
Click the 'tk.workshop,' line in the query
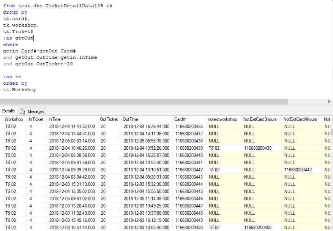[21, 25]
